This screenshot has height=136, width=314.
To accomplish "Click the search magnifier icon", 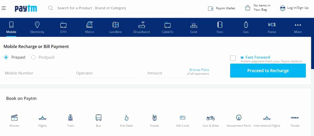I will point(51,8).
